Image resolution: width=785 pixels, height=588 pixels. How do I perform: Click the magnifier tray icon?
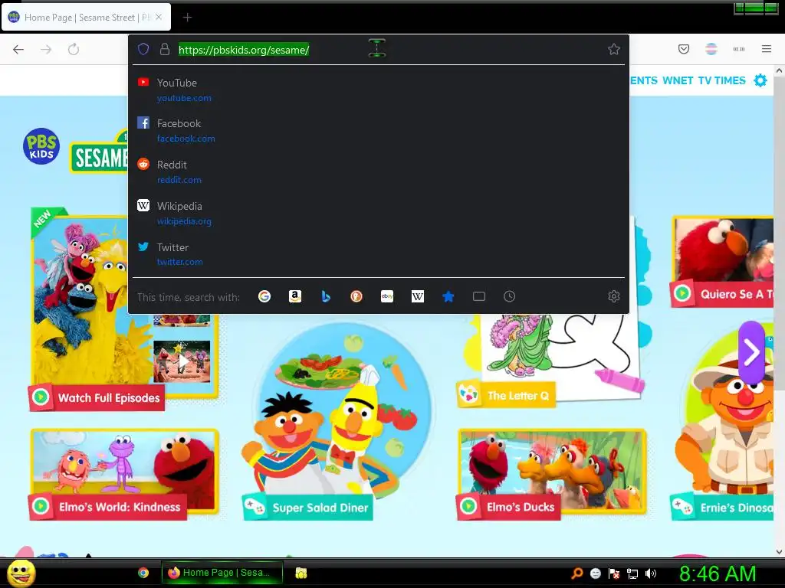click(x=576, y=573)
